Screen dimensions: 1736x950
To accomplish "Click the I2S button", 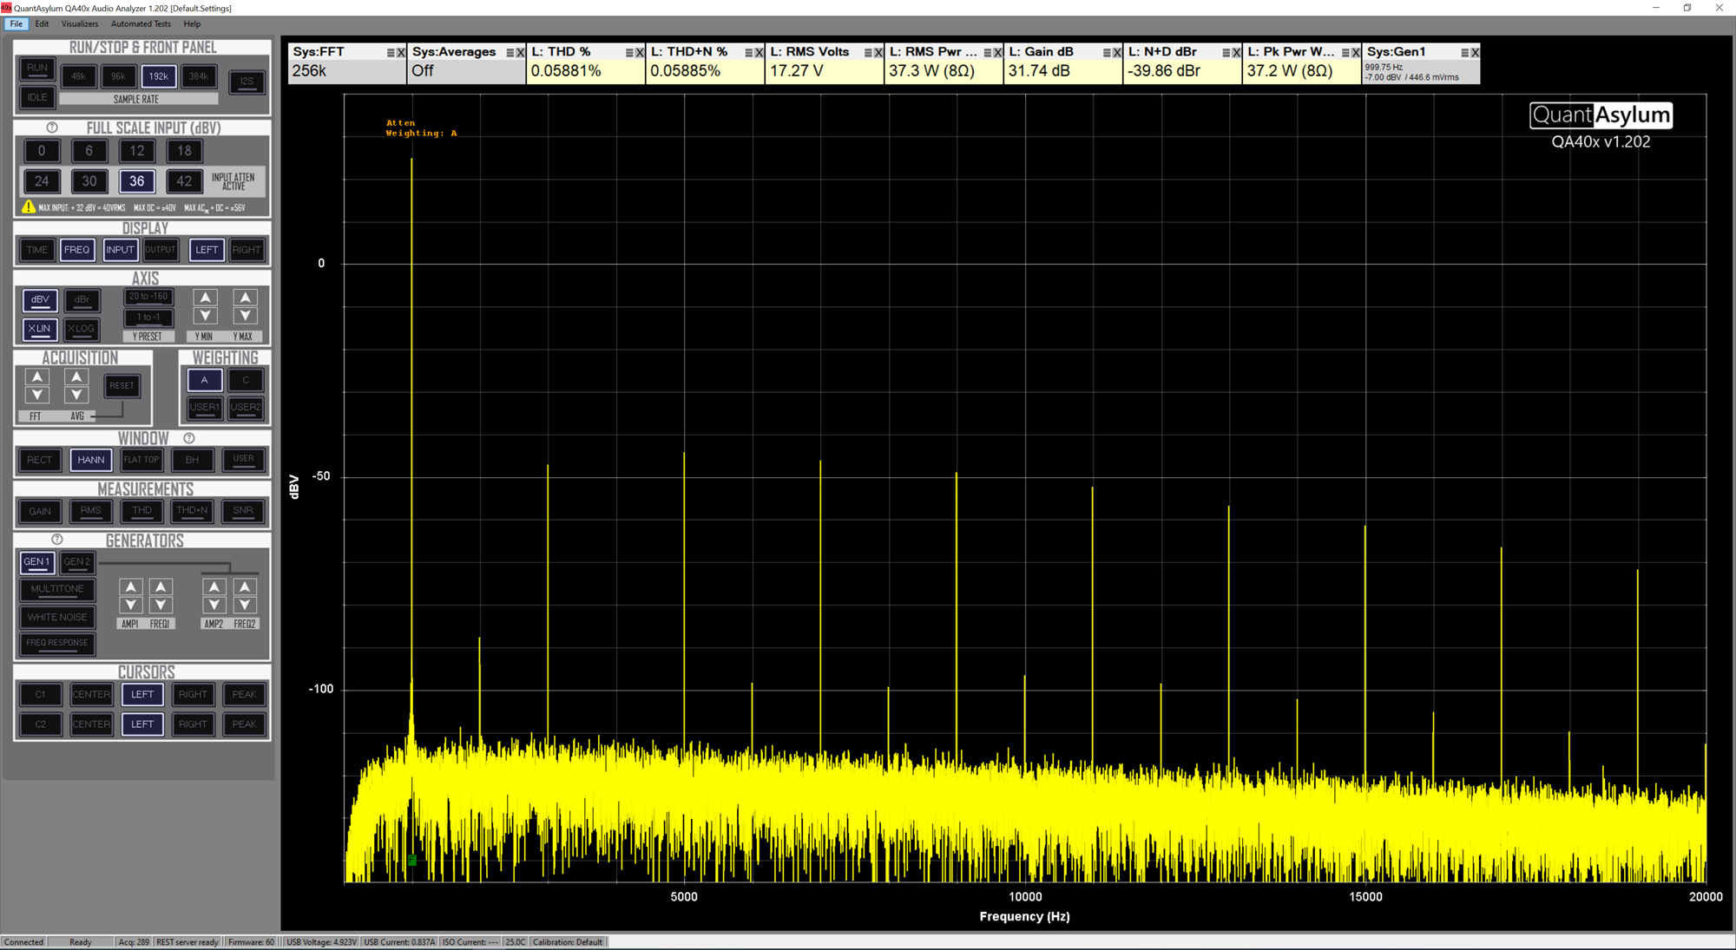I will (x=247, y=82).
